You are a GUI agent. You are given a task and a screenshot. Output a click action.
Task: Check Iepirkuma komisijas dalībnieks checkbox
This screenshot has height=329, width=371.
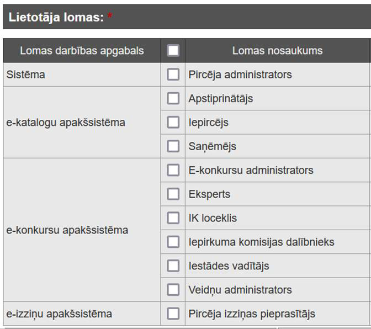coord(173,242)
